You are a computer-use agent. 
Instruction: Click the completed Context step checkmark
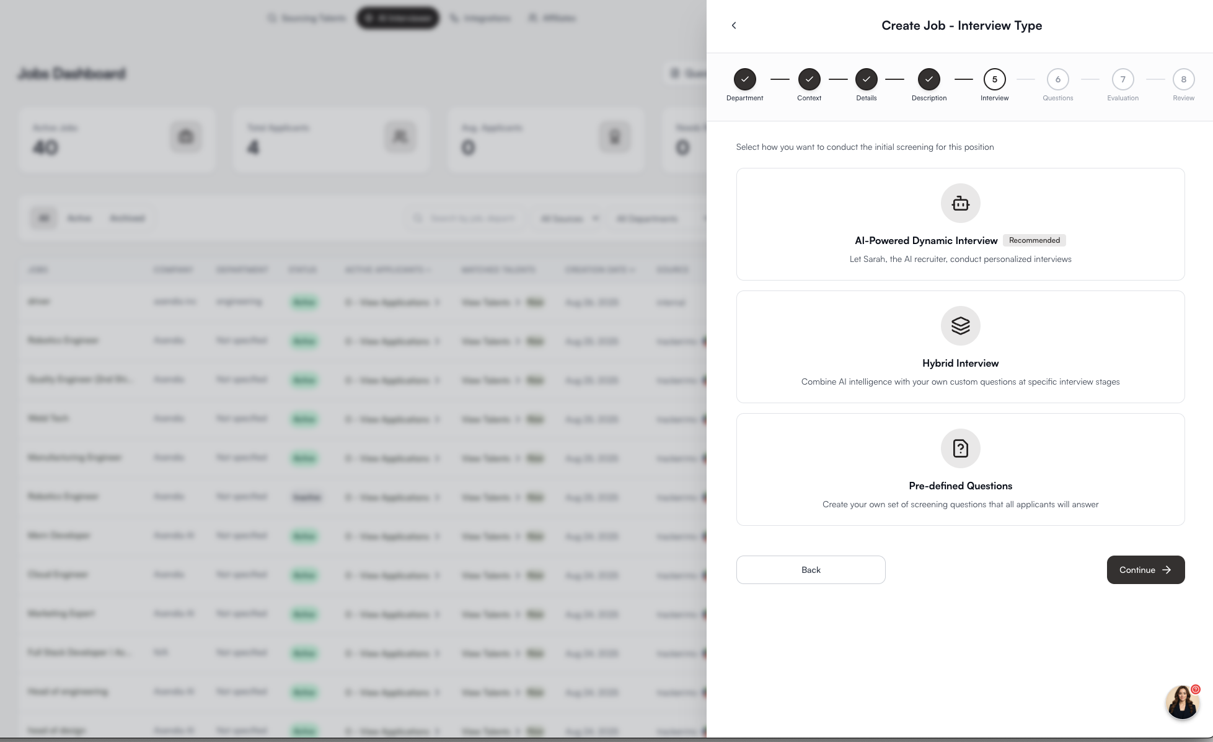coord(809,79)
